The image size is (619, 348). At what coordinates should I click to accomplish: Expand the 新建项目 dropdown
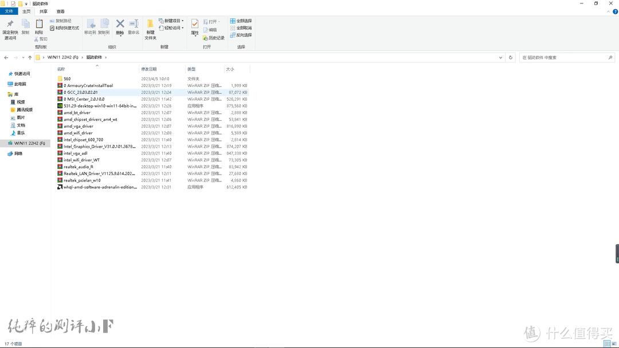click(171, 21)
